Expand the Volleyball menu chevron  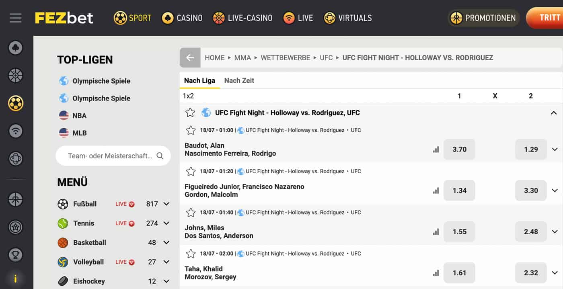(166, 262)
